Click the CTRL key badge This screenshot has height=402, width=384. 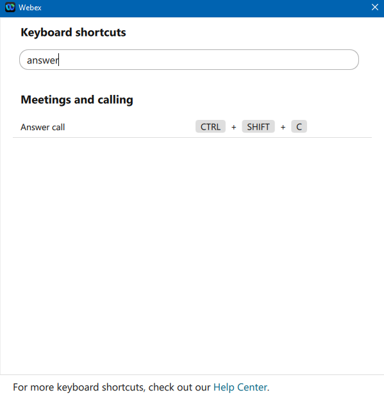[210, 127]
